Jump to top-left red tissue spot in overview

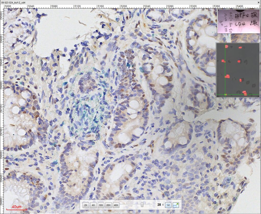pyautogui.click(x=226, y=46)
